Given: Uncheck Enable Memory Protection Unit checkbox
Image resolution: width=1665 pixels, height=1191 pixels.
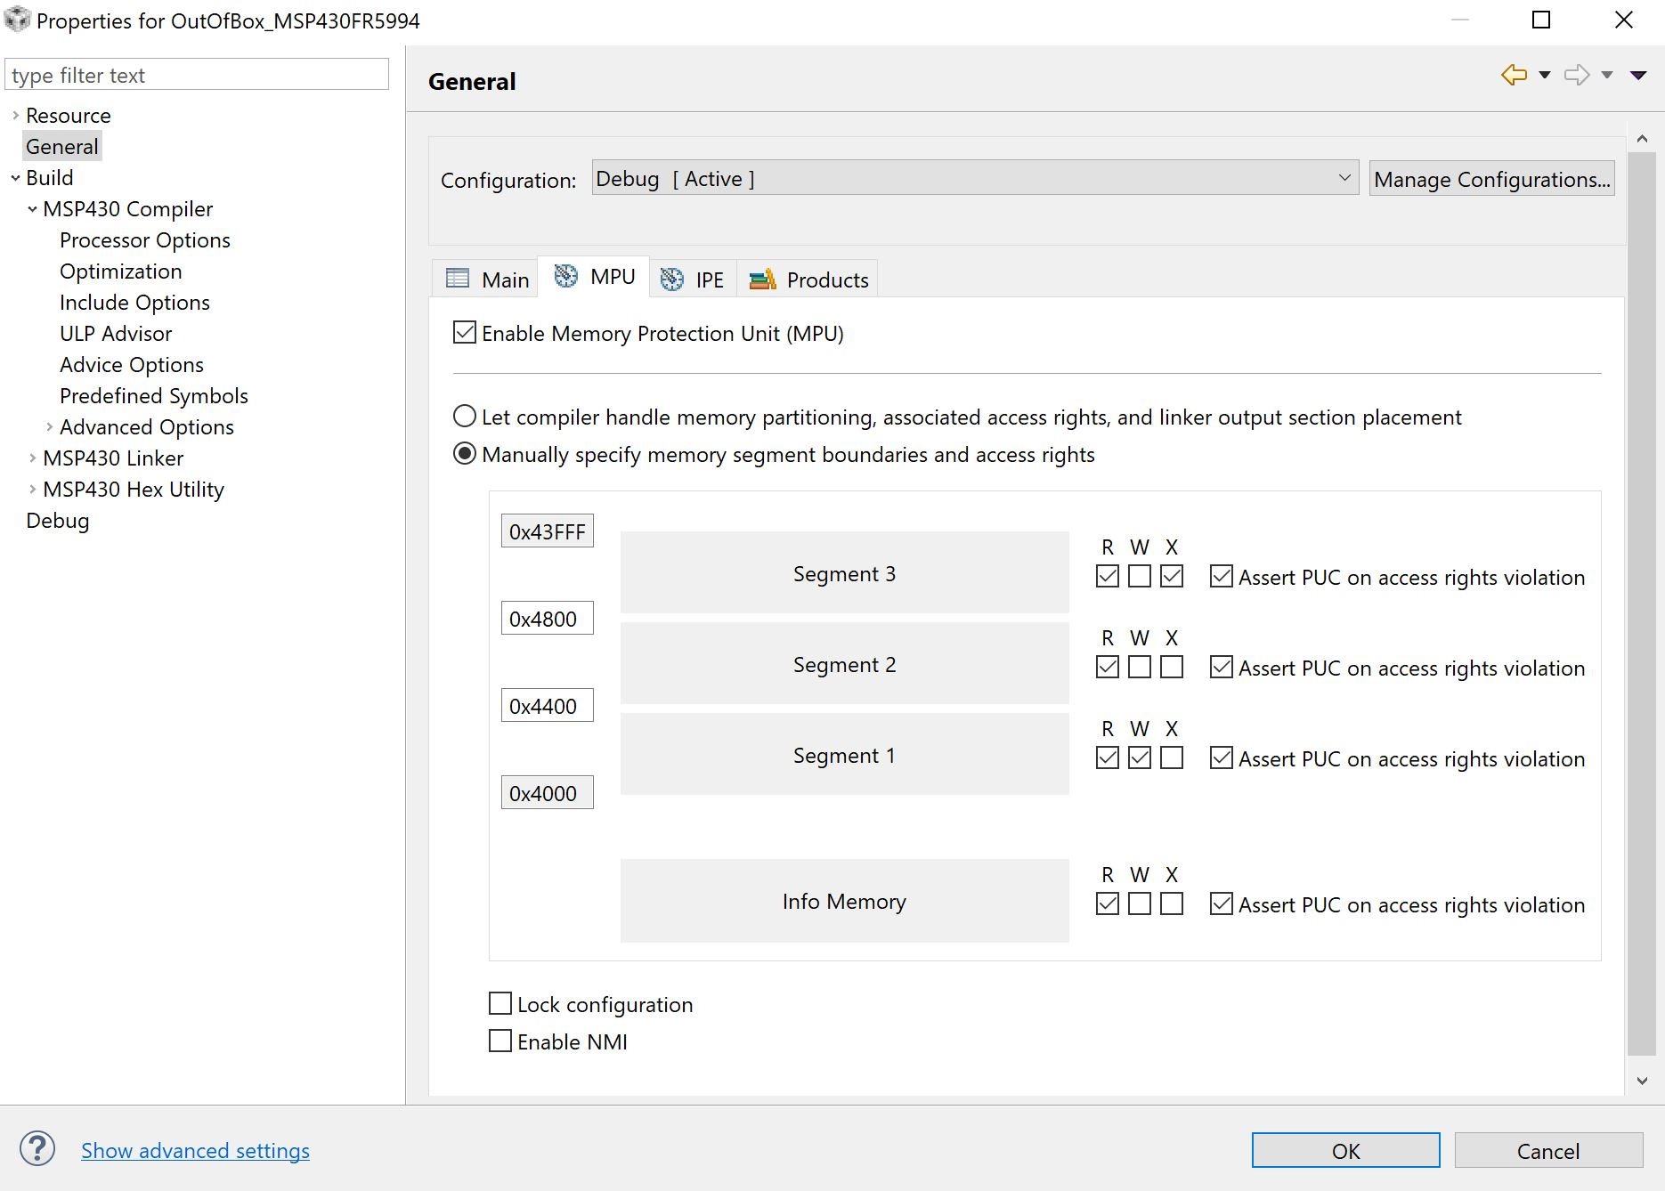Looking at the screenshot, I should point(465,333).
